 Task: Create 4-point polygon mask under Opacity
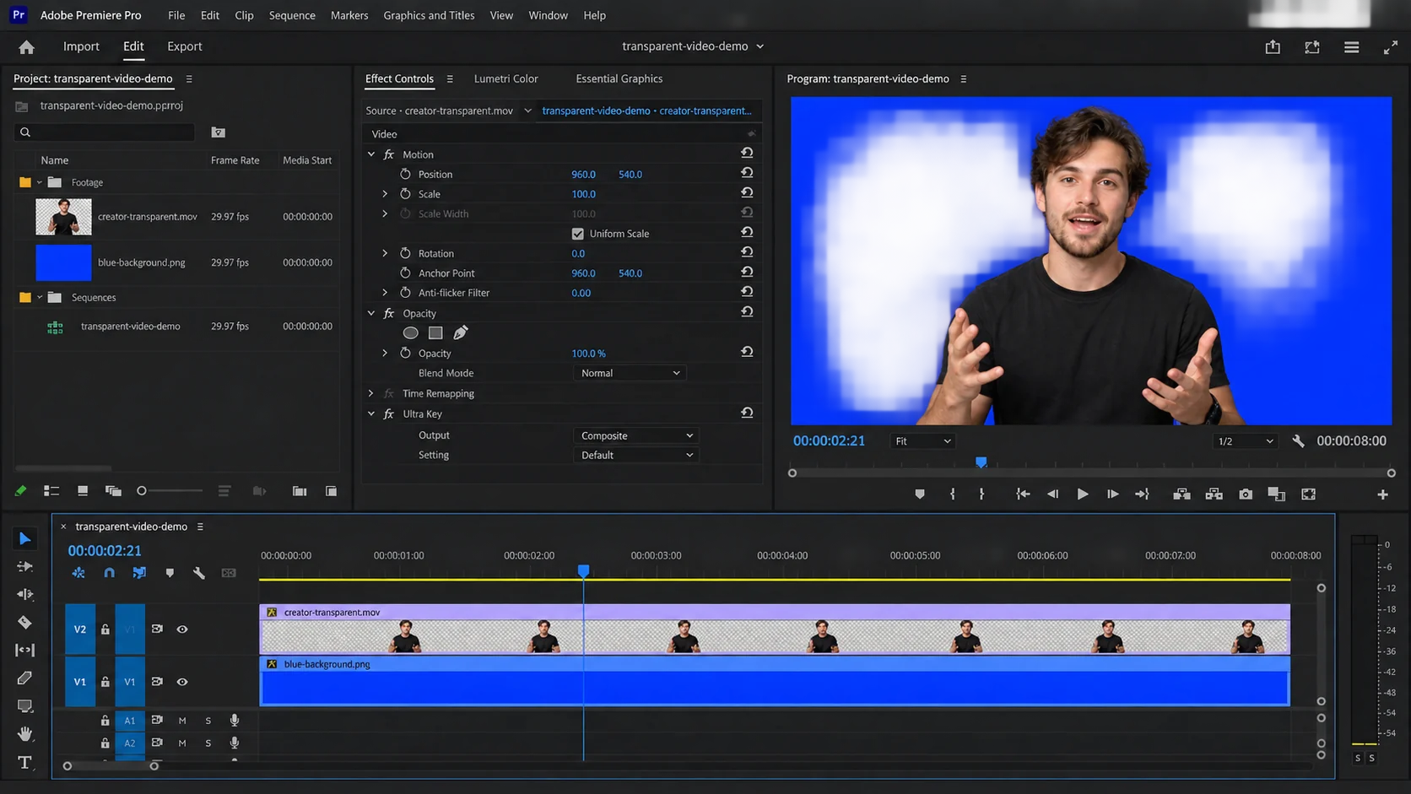[x=435, y=332]
